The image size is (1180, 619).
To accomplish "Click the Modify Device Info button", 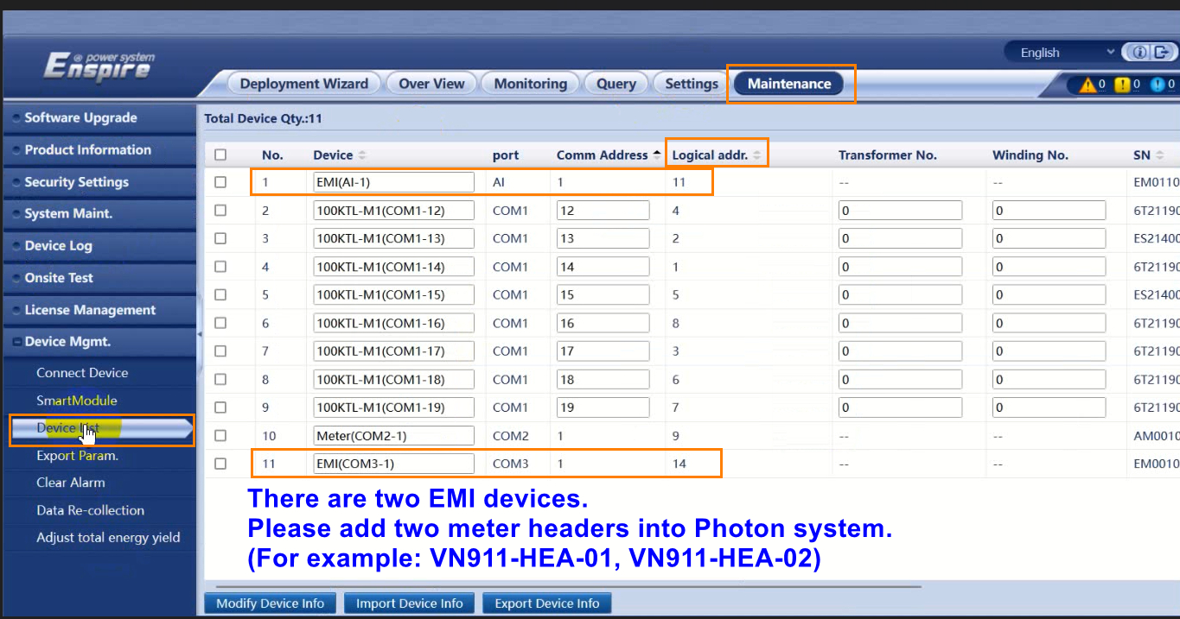I will (x=270, y=603).
